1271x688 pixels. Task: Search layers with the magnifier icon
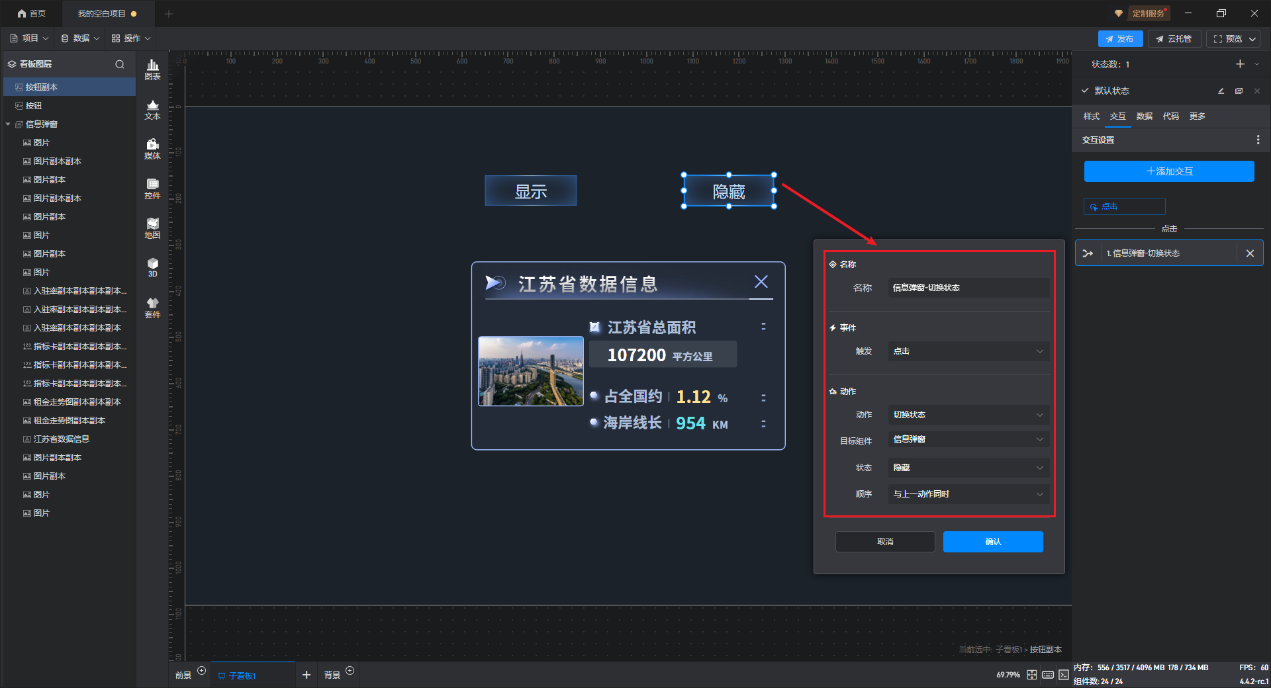pyautogui.click(x=120, y=64)
